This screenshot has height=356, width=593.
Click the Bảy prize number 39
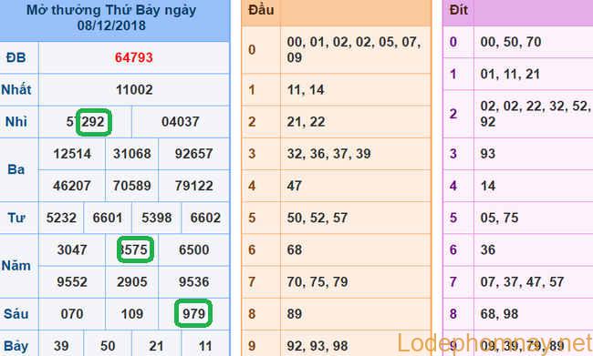[x=61, y=346]
